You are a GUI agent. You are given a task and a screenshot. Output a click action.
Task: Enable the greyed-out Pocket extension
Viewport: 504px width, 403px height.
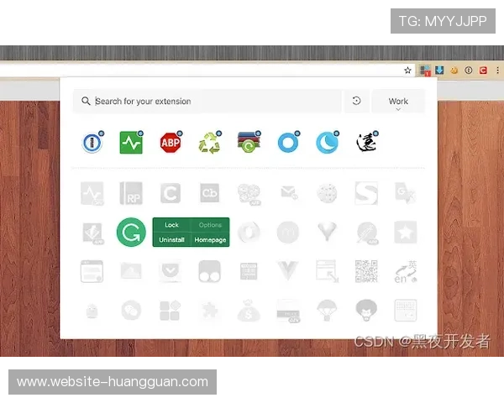tap(170, 271)
